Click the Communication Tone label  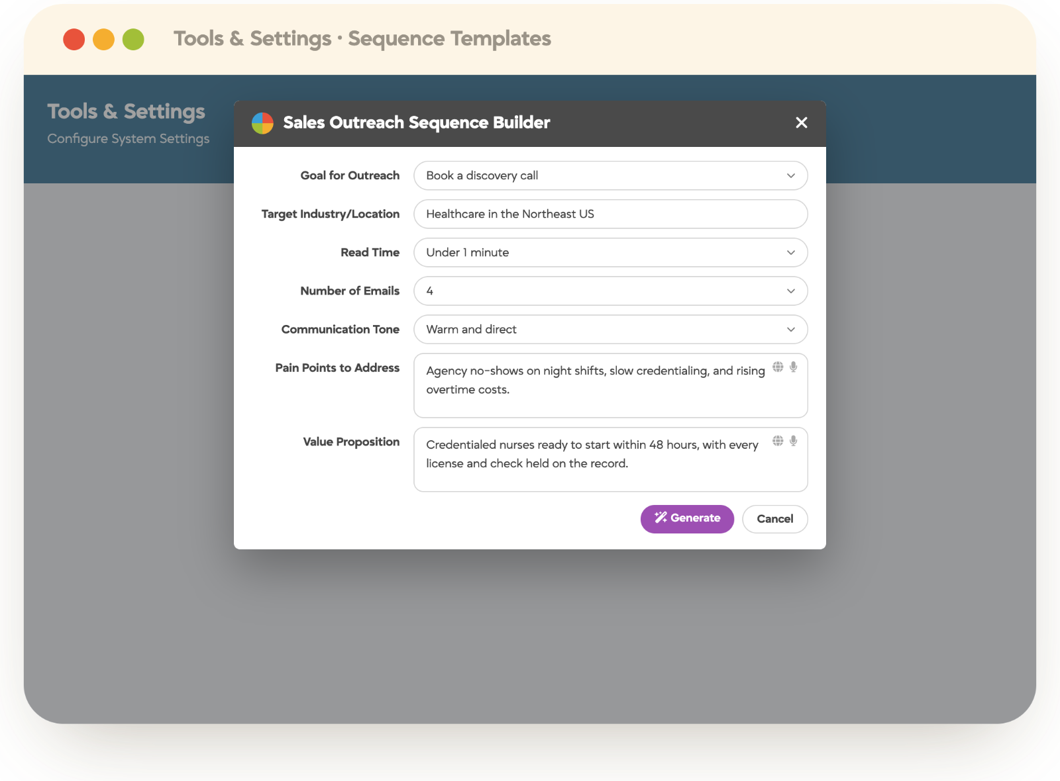(x=341, y=329)
